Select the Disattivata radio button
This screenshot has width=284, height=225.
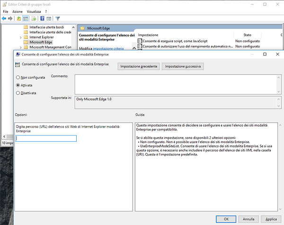[18, 93]
